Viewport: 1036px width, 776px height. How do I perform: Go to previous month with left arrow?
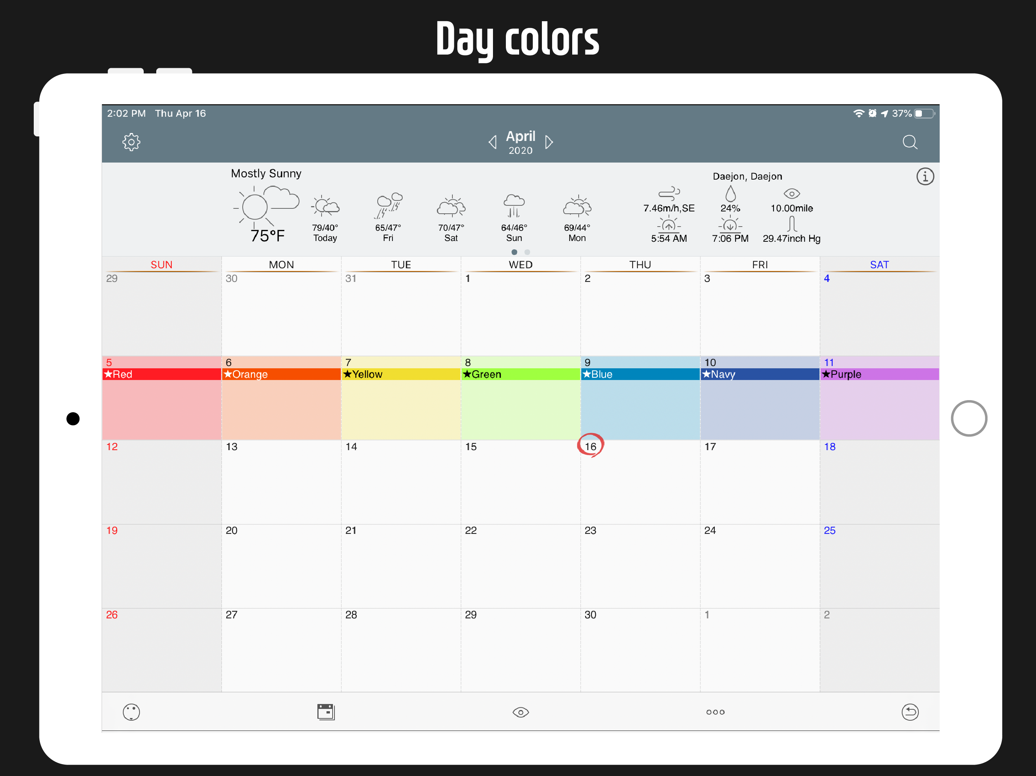click(492, 142)
